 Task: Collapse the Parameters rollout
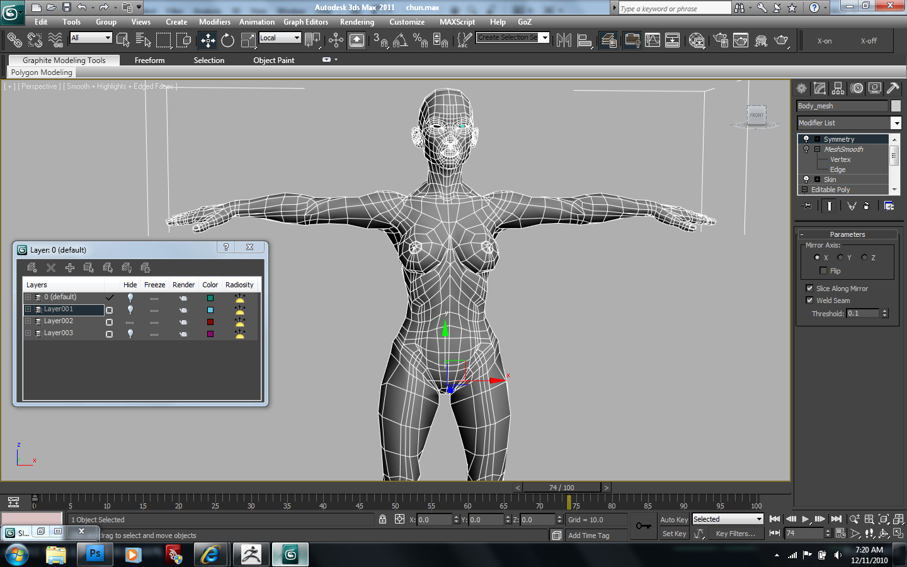tap(848, 234)
